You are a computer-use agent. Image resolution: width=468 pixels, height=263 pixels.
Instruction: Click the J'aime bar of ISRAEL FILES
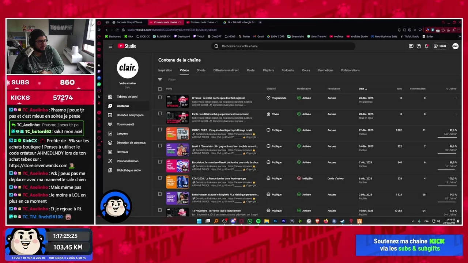(447, 138)
